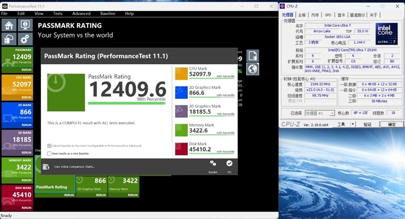Click the PerformanceTest title bar app icon
Viewport: 405px width, 219px height.
coord(5,6)
